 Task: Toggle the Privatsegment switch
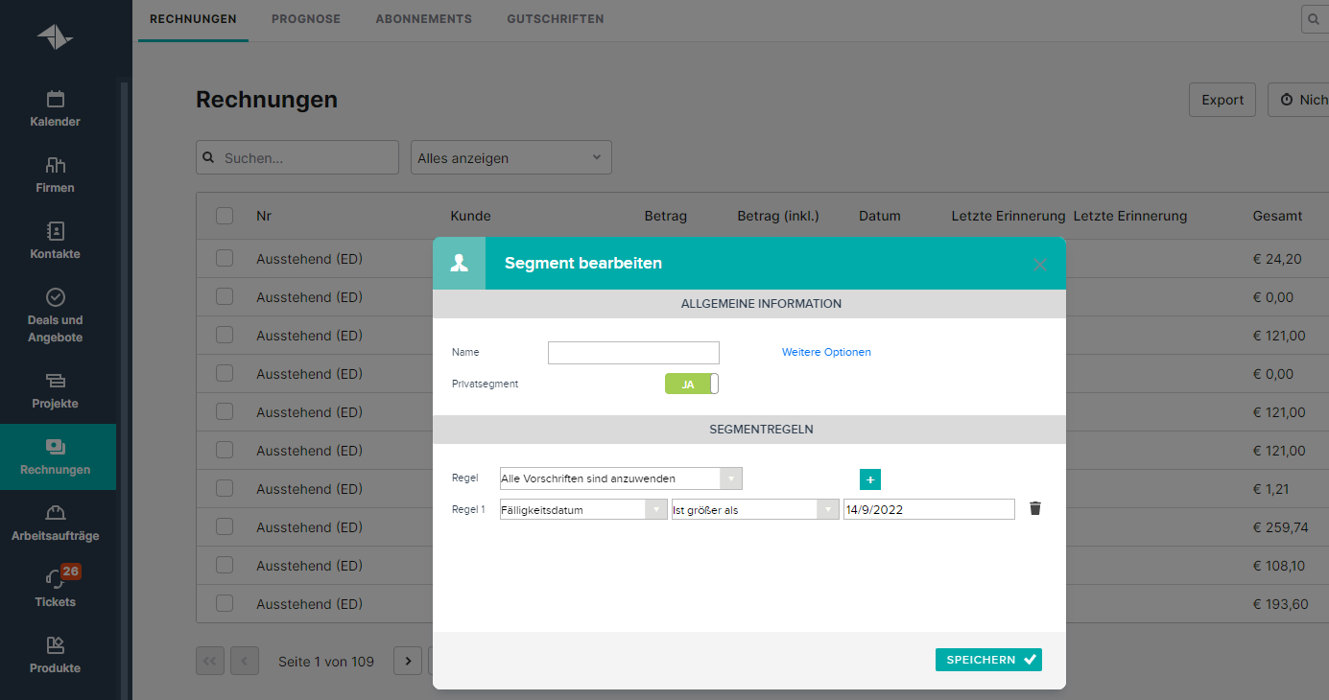[x=691, y=384]
